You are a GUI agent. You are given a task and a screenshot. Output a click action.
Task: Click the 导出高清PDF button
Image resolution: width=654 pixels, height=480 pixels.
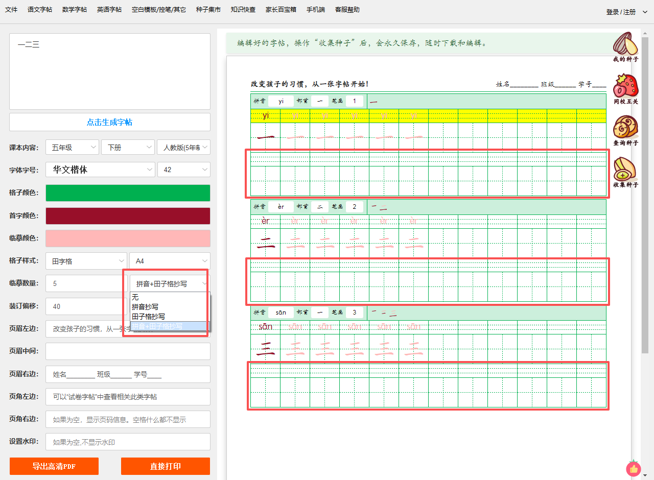click(x=54, y=466)
